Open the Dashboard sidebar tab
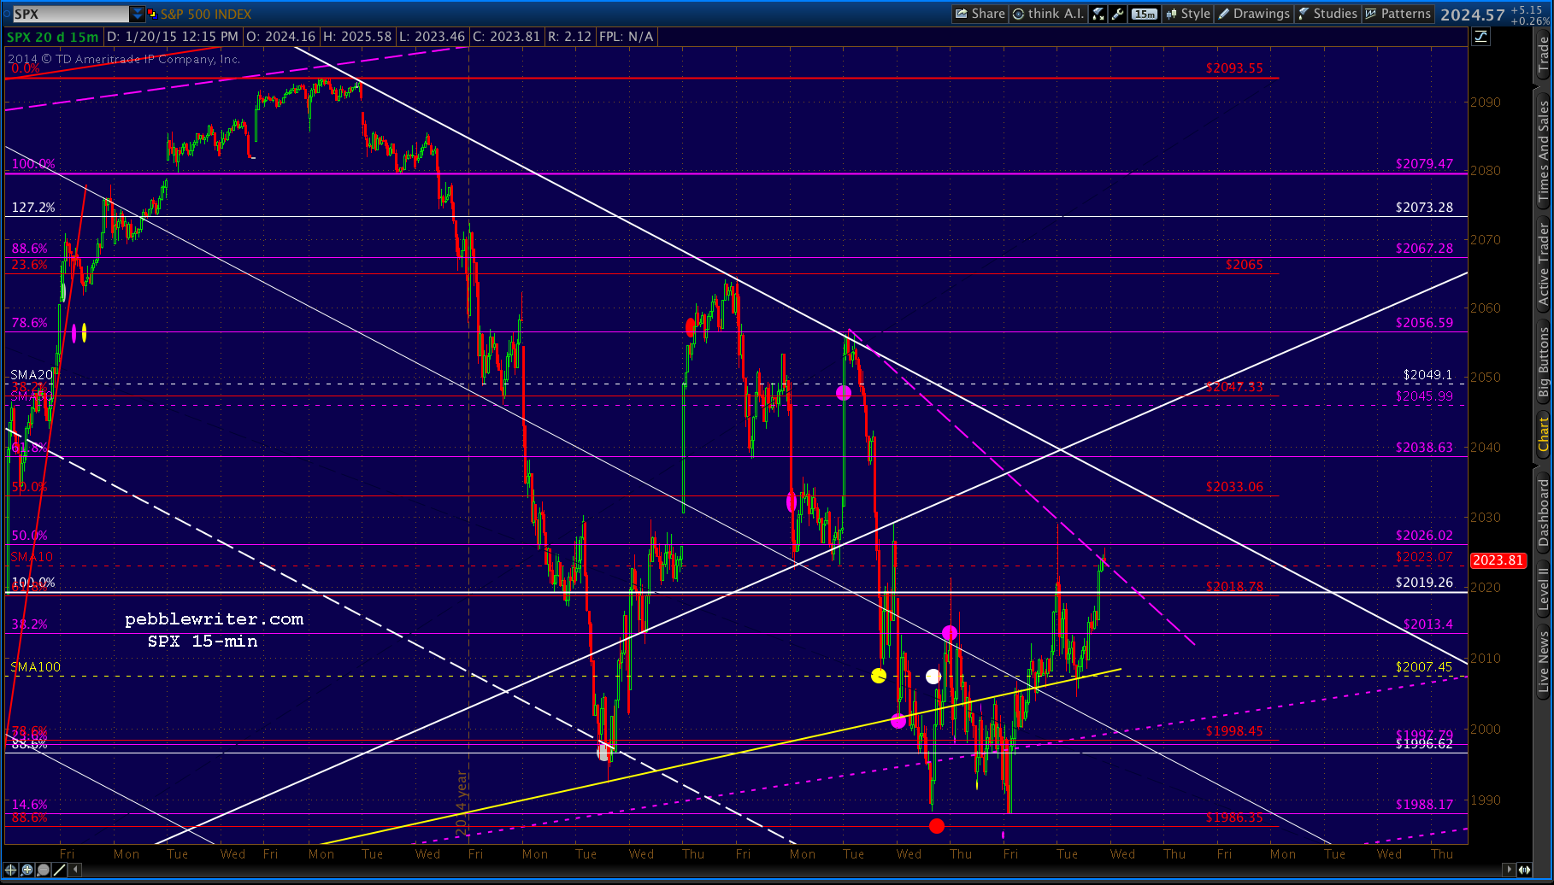Viewport: 1554px width, 885px height. point(1543,513)
